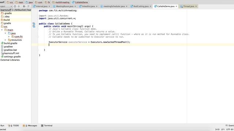Open the Event Log from status bar

pos(230,126)
